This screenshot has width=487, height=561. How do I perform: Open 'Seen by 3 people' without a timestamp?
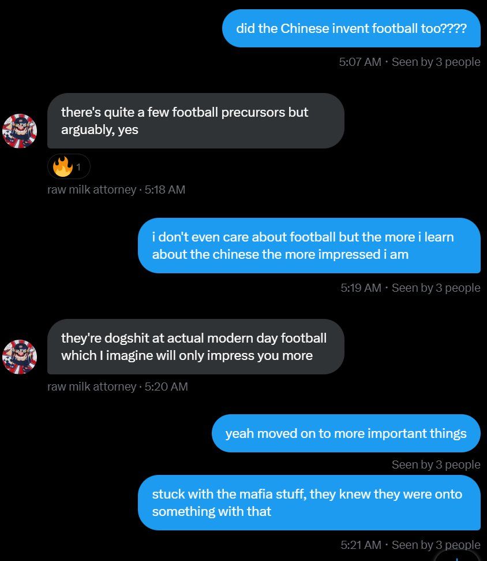coord(436,465)
